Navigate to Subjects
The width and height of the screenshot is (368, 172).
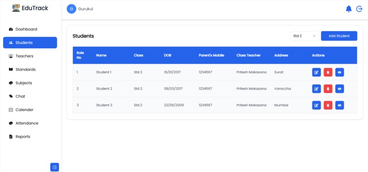point(30,83)
